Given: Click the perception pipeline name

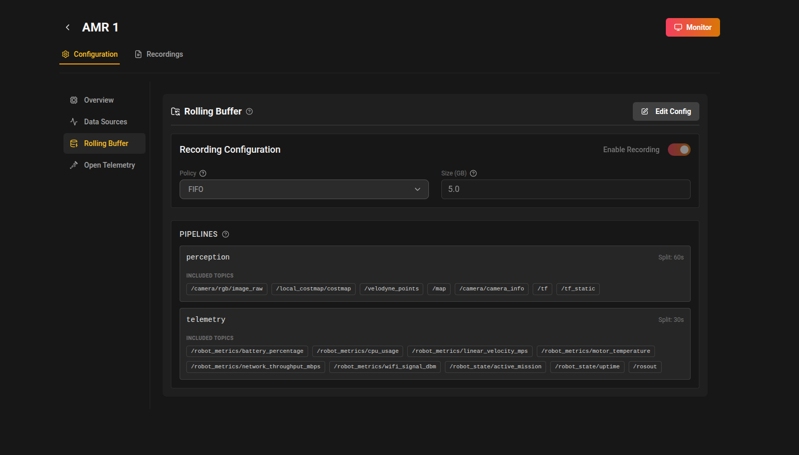Looking at the screenshot, I should point(208,257).
